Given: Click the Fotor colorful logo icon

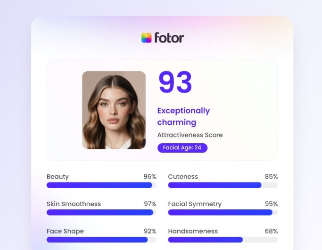Looking at the screenshot, I should click(147, 38).
